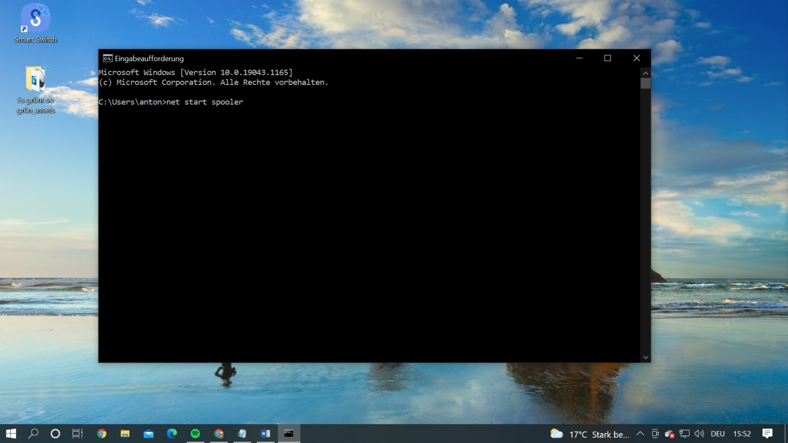788x443 pixels.
Task: Open Spotify from the taskbar
Action: pyautogui.click(x=195, y=434)
